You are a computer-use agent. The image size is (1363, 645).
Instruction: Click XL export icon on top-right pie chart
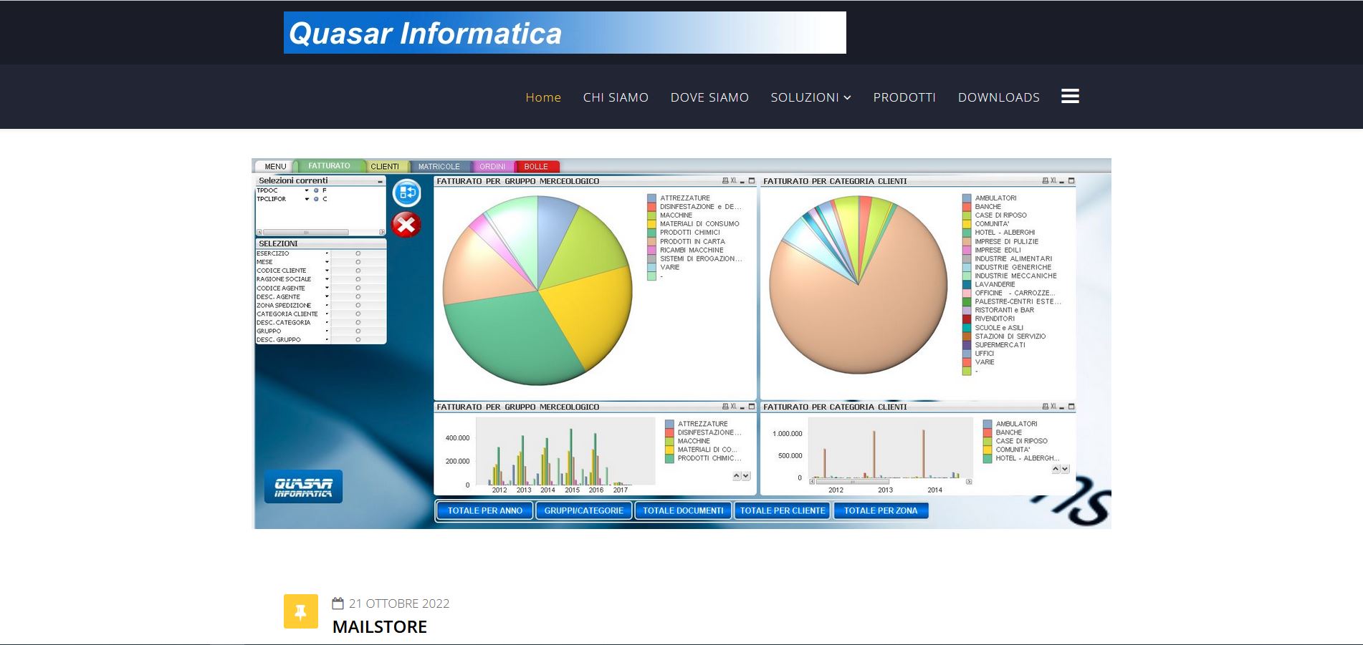coord(1053,181)
